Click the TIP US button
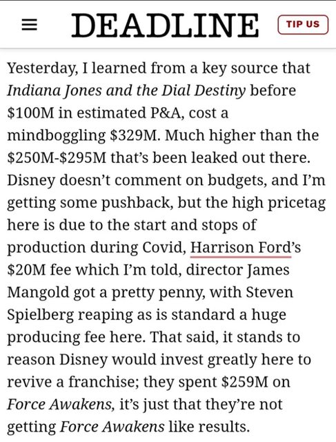The image size is (336, 442). point(303,25)
